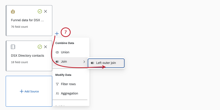Select the DSX Directory contacts card title
220x110 pixels.
27,55
